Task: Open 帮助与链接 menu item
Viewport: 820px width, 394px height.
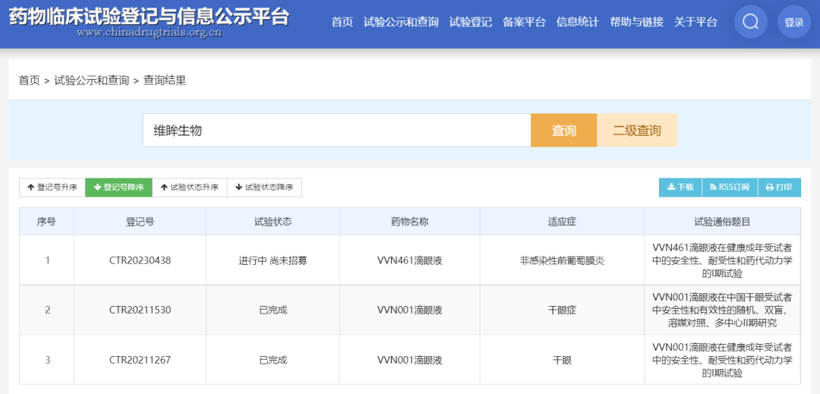Action: tap(636, 22)
